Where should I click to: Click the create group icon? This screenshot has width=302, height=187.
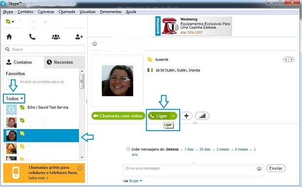(56, 36)
